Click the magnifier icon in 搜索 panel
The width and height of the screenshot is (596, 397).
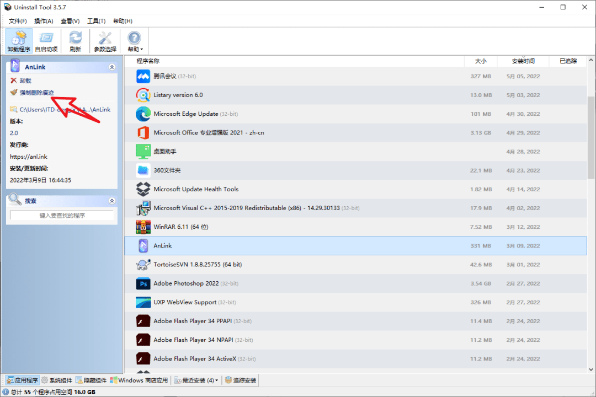(x=15, y=199)
